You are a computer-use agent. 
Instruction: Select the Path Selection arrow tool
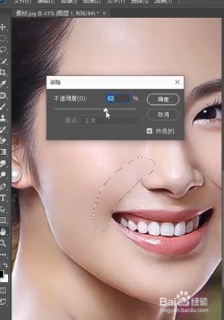coord(3,209)
